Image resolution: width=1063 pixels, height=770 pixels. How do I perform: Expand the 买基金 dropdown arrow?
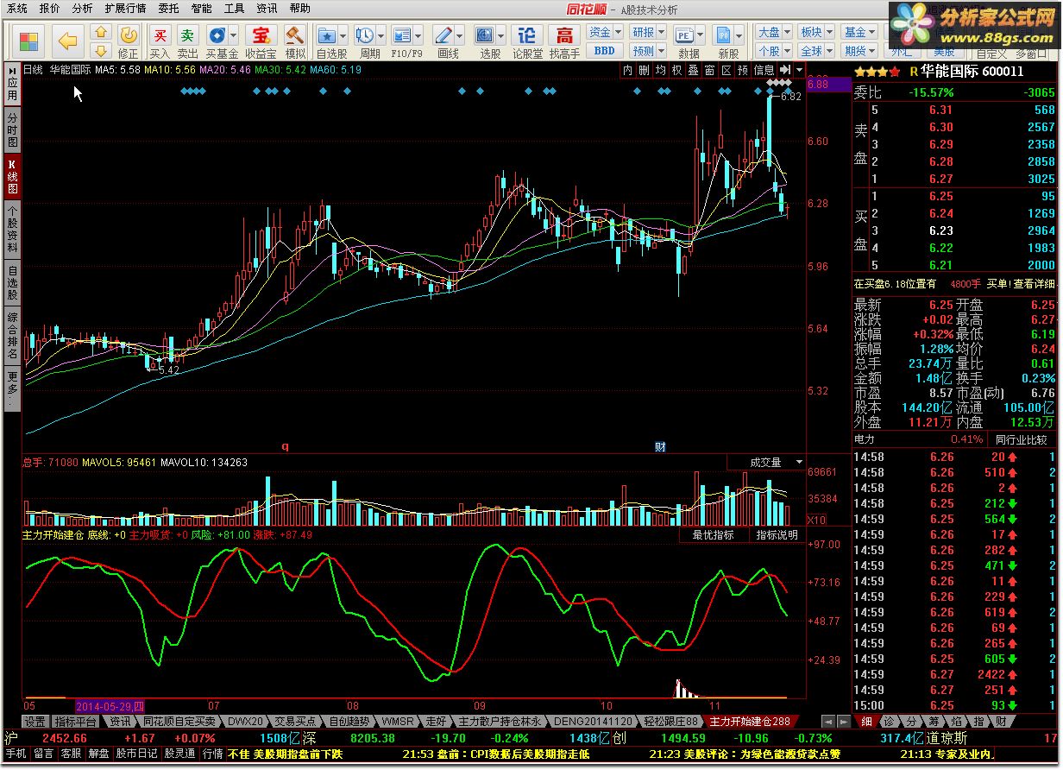click(x=234, y=35)
